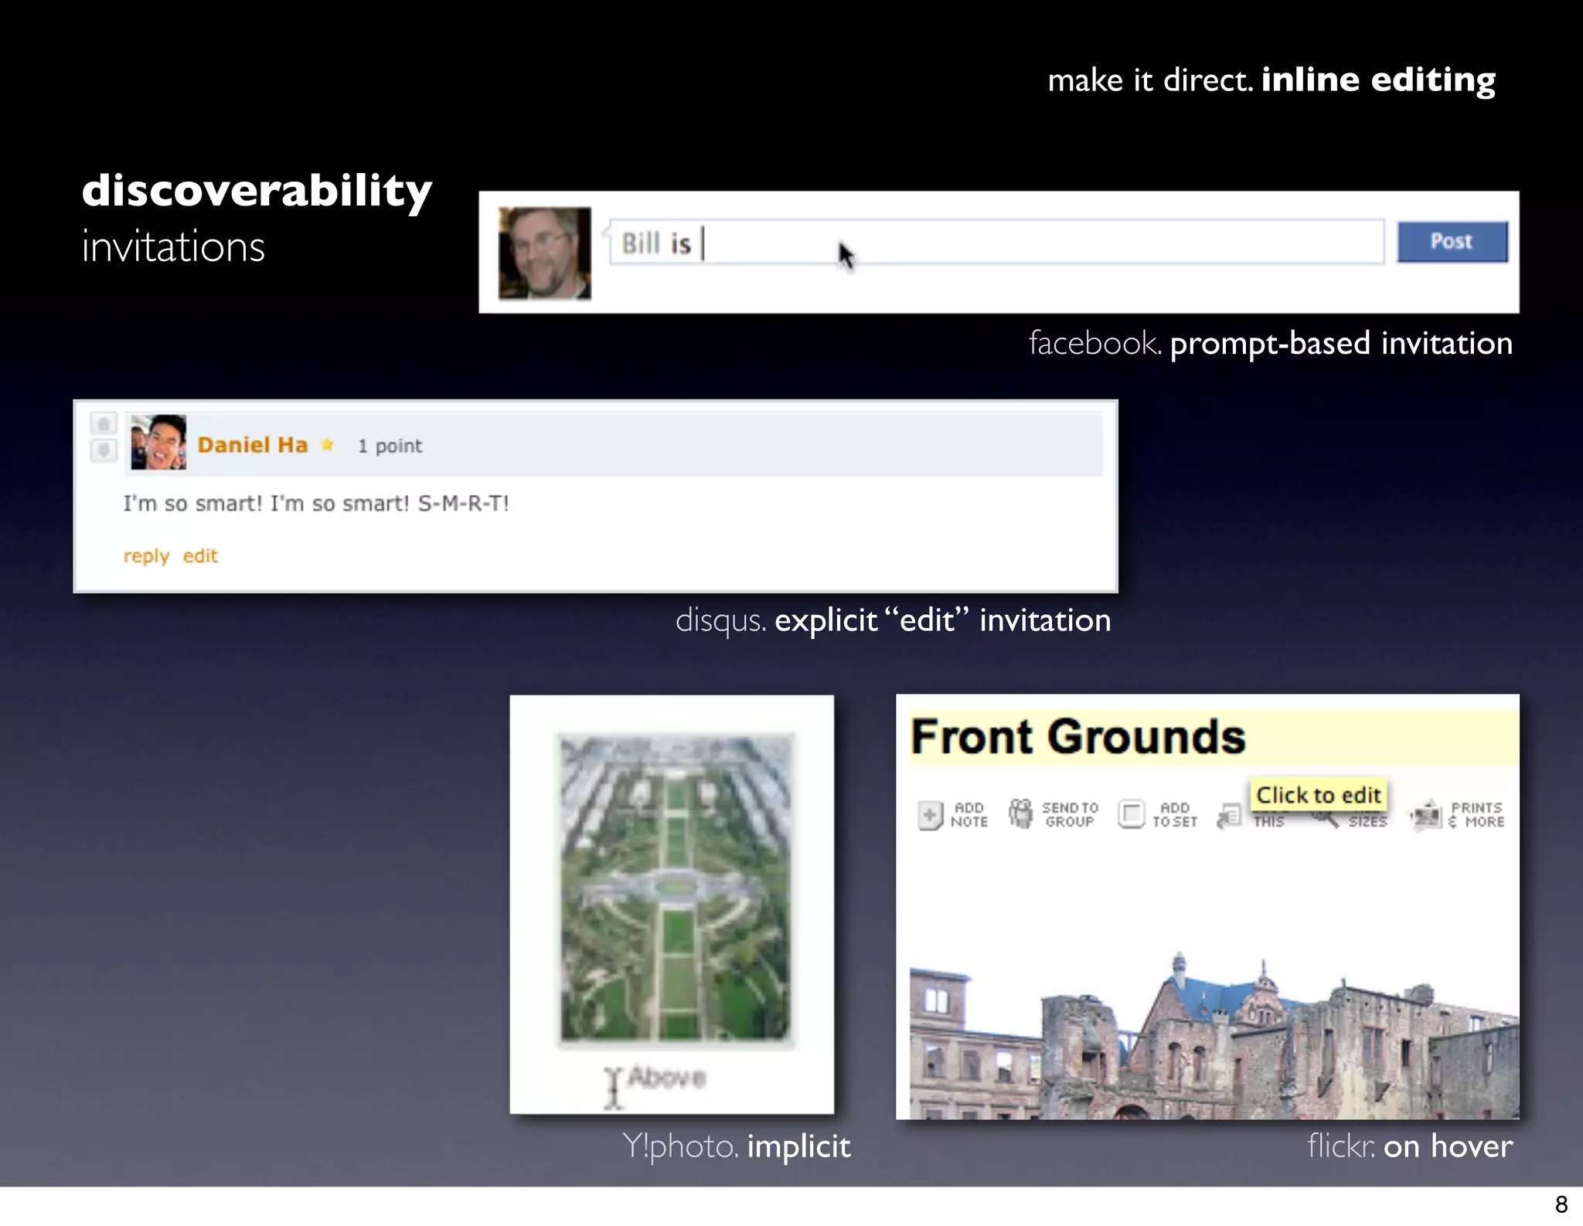Click the Blog This icon
This screenshot has height=1226, width=1583.
tap(1229, 816)
